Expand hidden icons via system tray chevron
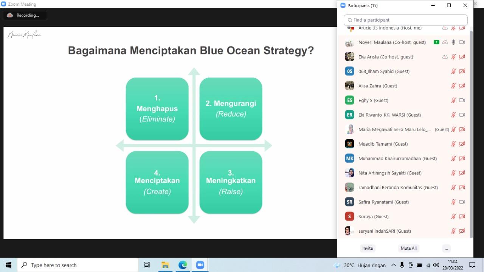 coord(393,265)
